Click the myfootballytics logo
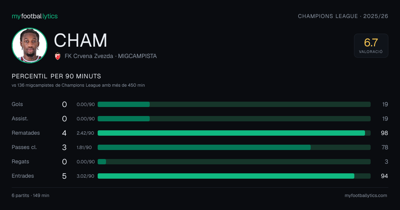This screenshot has height=210, width=400. click(35, 16)
